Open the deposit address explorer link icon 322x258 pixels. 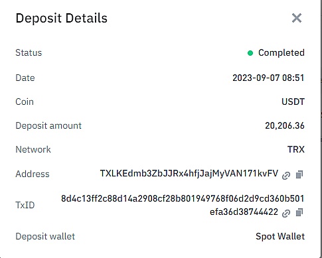286,175
